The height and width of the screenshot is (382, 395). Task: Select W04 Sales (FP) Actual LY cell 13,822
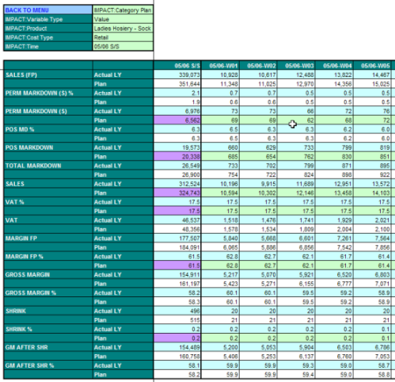pyautogui.click(x=334, y=74)
